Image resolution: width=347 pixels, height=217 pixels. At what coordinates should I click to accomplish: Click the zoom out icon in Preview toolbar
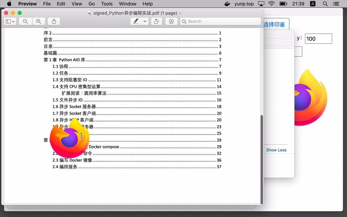tap(25, 21)
